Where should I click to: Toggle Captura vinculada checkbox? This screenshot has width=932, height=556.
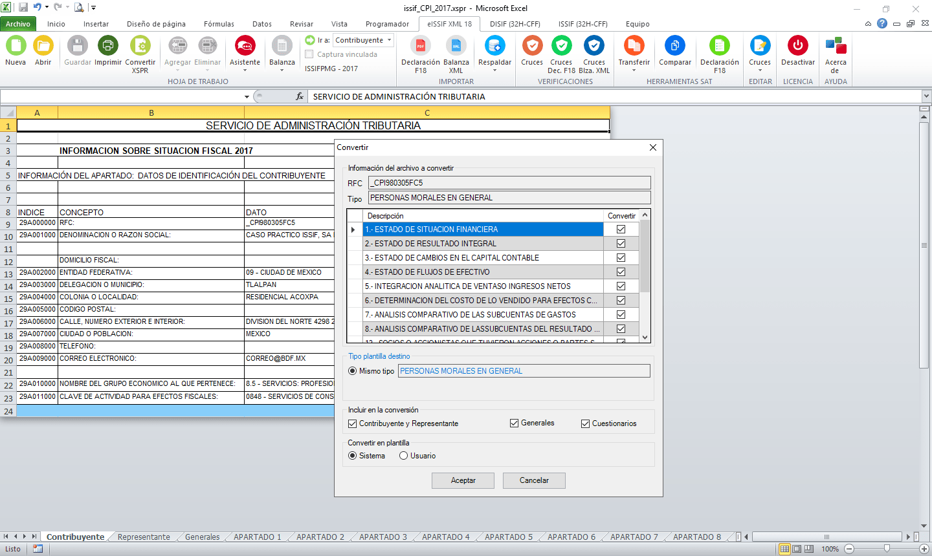click(309, 54)
